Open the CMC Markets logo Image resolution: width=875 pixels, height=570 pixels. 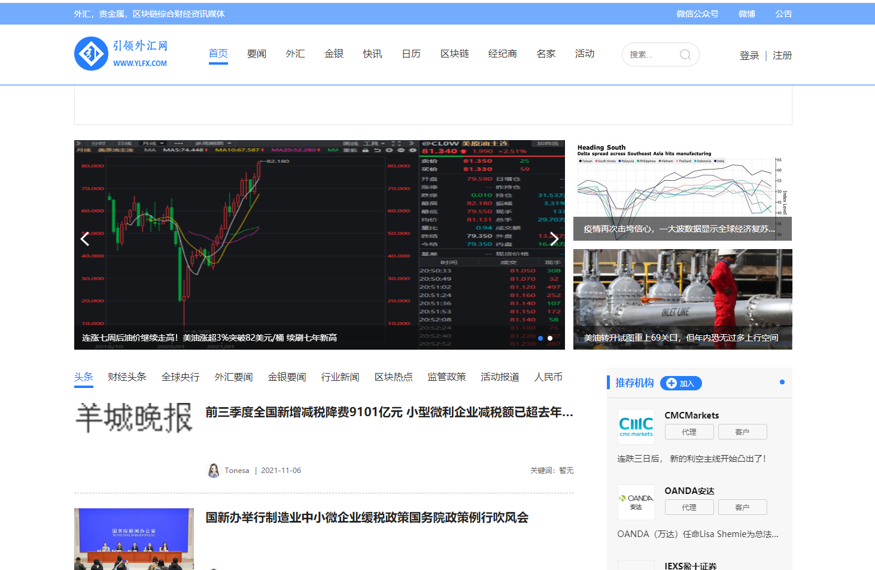(636, 426)
